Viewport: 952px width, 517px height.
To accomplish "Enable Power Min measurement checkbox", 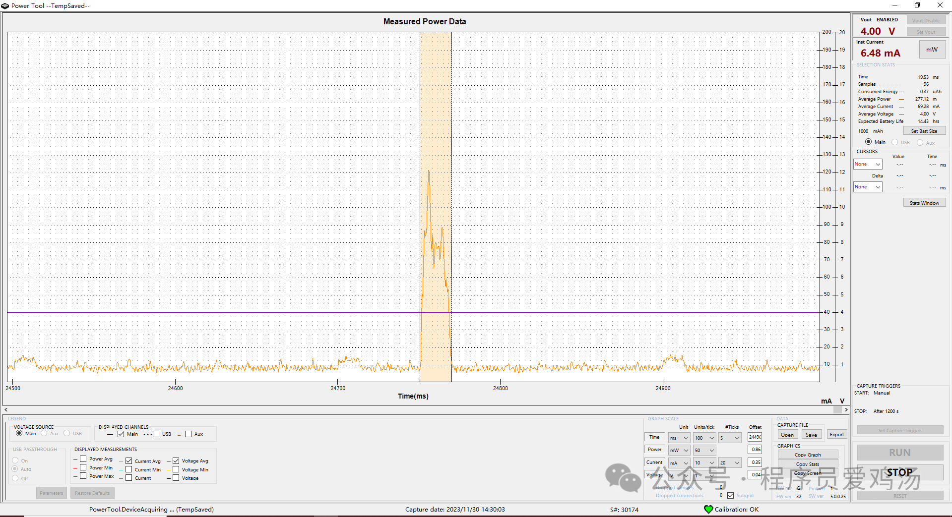I will point(83,467).
